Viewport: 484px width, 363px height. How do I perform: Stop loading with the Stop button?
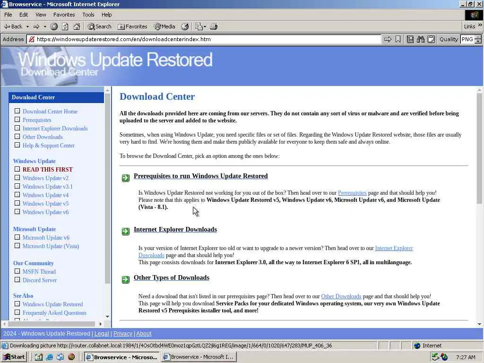click(54, 26)
